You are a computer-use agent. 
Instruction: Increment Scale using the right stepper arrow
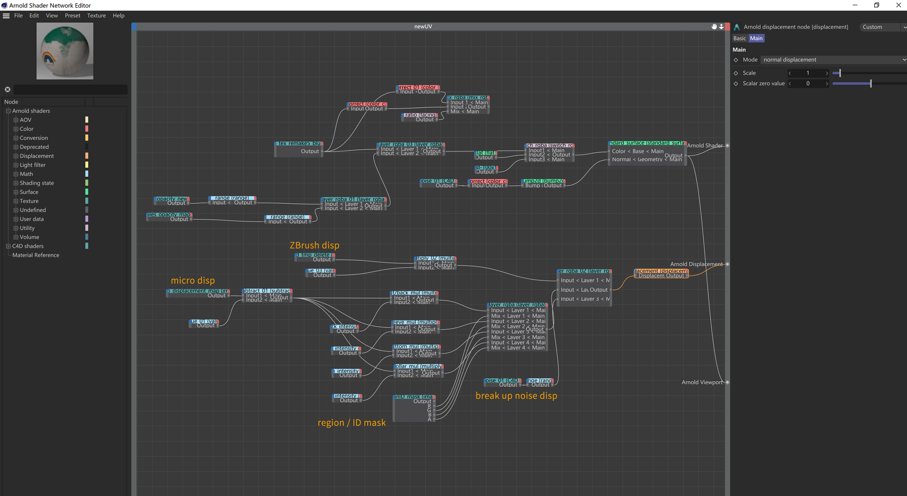coord(827,73)
